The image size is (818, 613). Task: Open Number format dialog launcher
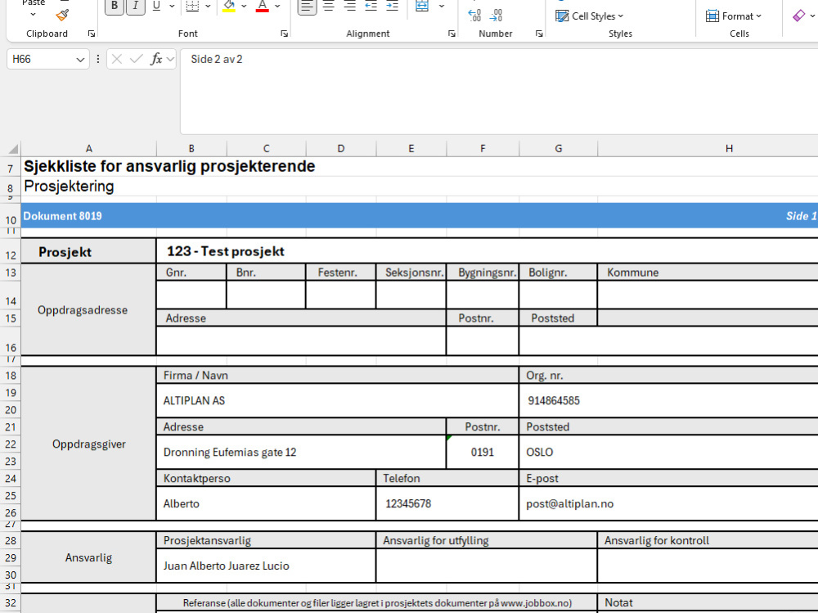(x=539, y=34)
